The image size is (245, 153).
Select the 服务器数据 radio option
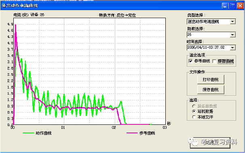[194, 106]
